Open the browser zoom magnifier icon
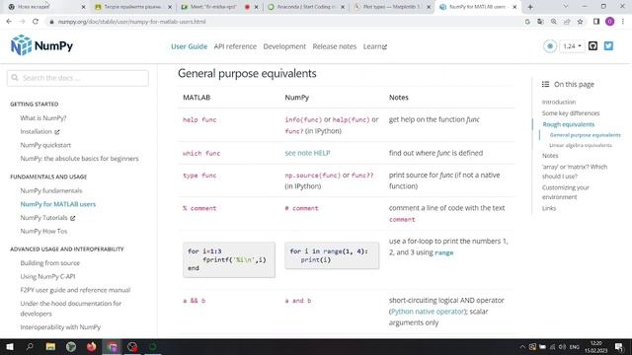The height and width of the screenshot is (355, 632). click(x=554, y=22)
